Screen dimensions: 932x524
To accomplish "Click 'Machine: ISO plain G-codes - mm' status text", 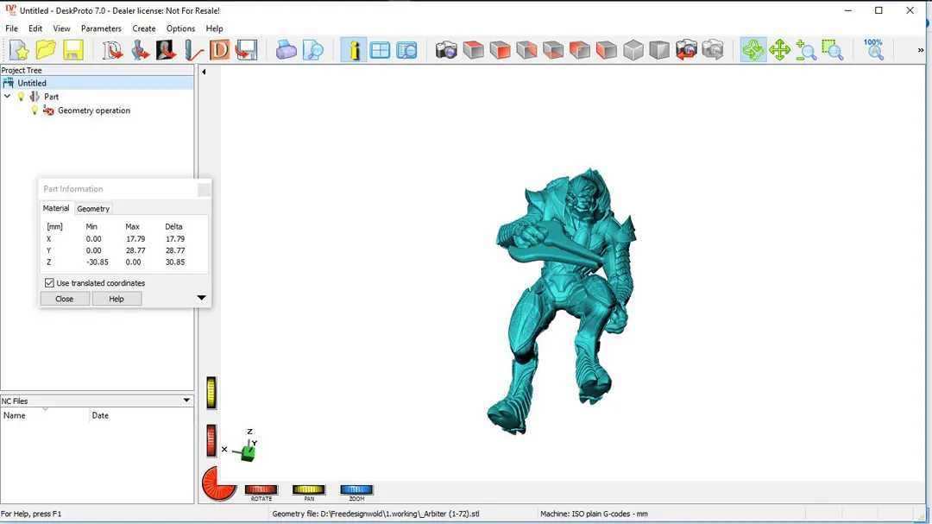I will (594, 514).
